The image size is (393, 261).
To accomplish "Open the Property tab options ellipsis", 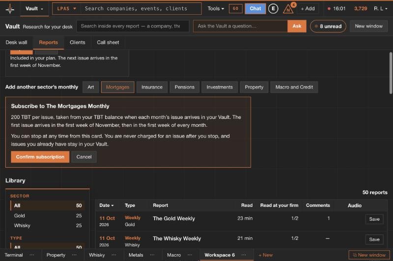I will pos(75,255).
